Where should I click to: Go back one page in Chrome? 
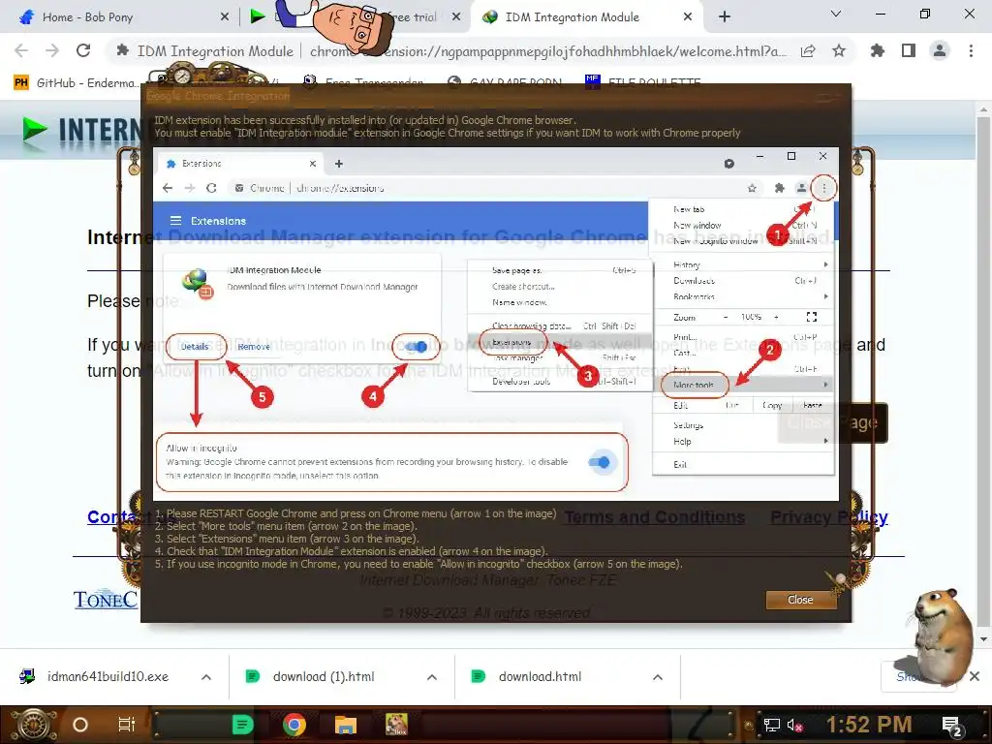point(21,50)
